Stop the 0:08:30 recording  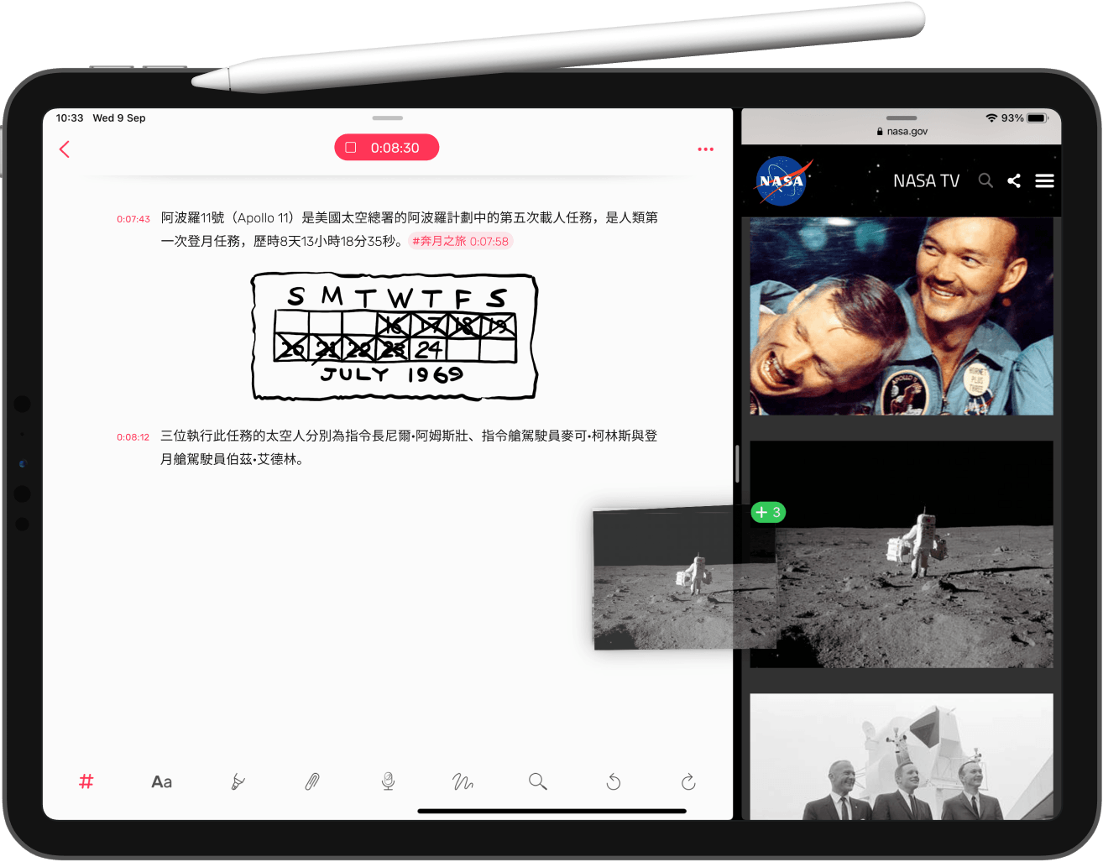coord(386,148)
